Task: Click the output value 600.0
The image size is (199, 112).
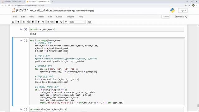Action: tap(33, 34)
